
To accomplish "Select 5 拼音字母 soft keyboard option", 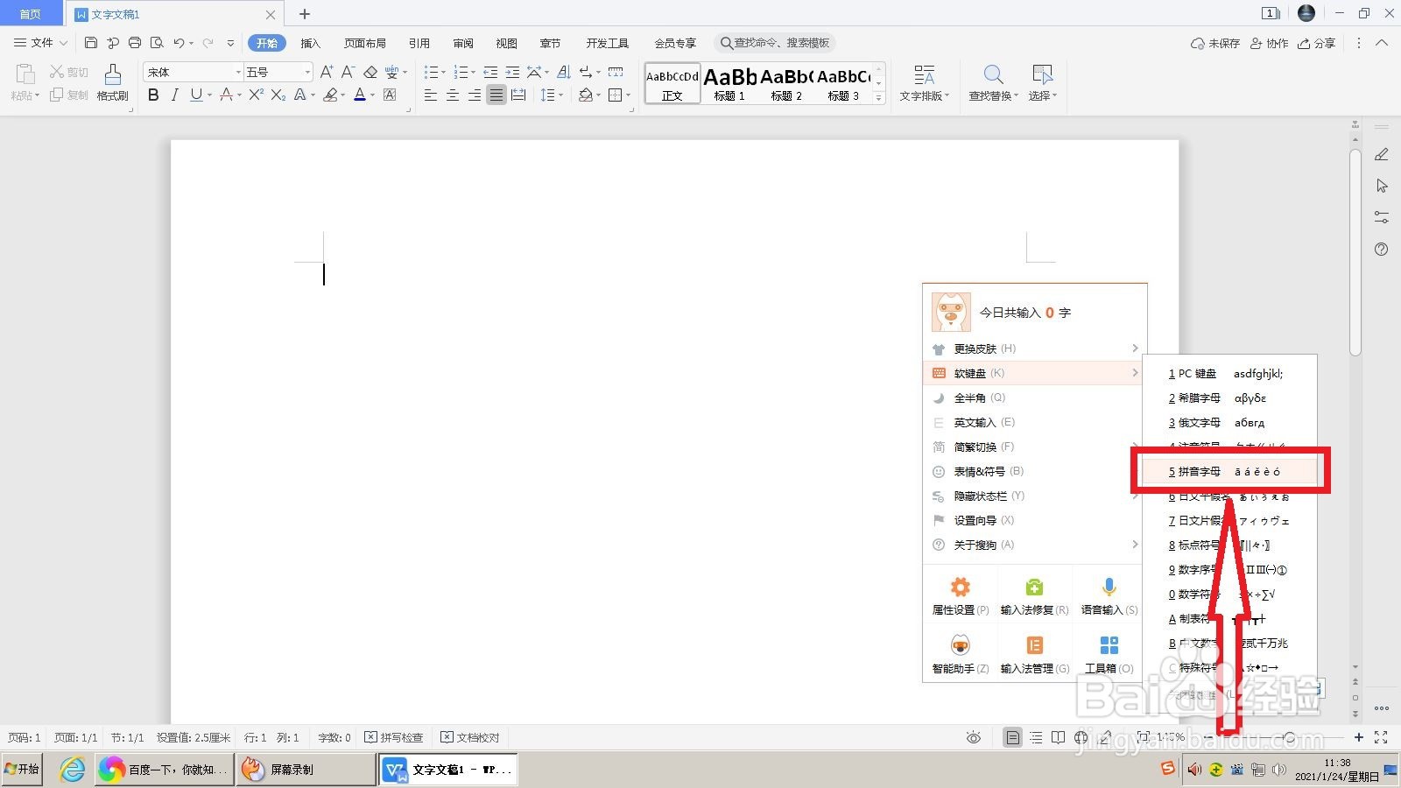I will click(x=1229, y=471).
